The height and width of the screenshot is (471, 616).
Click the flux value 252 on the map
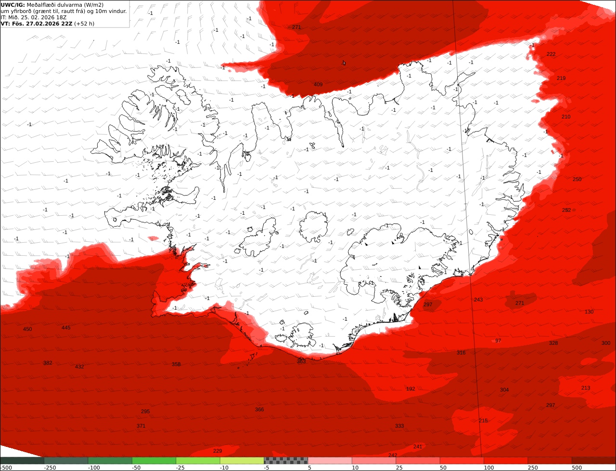point(566,210)
